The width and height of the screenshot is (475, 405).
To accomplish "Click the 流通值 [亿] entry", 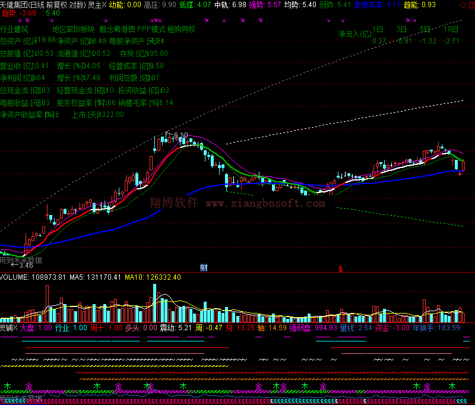I will (84, 53).
